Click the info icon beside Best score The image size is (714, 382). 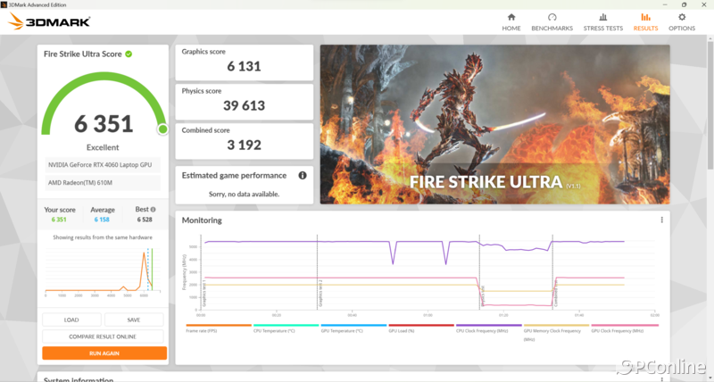point(151,210)
